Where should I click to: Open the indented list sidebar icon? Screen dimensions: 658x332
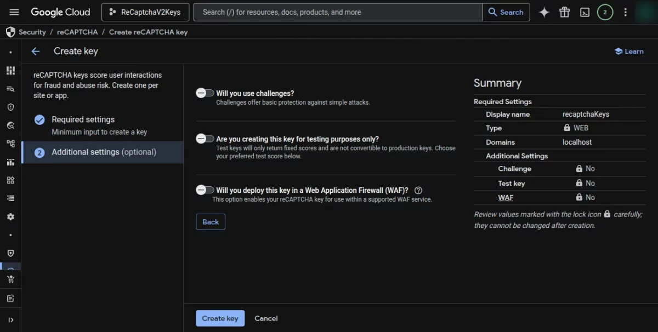click(10, 198)
